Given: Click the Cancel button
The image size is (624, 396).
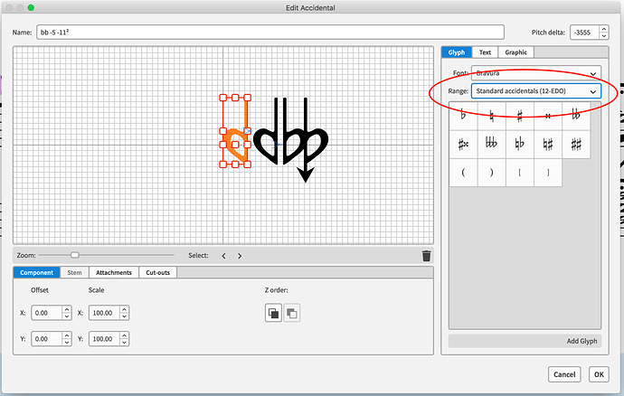Looking at the screenshot, I should click(x=564, y=374).
